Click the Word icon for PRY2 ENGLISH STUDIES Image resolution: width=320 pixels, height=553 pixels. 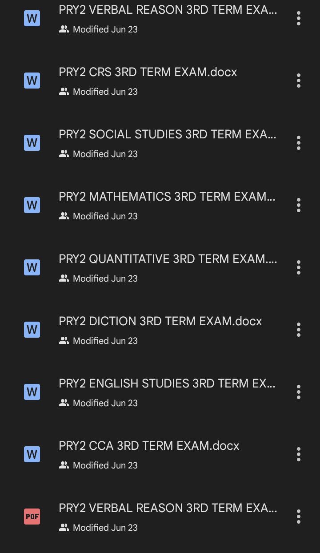32,392
